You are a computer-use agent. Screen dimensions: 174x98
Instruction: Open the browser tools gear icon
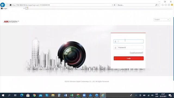pos(169,5)
